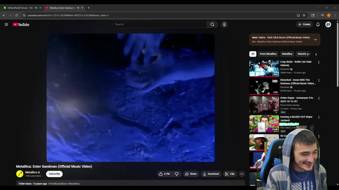Open more actions ellipsis below the video
The width and height of the screenshot is (339, 190).
point(242,174)
